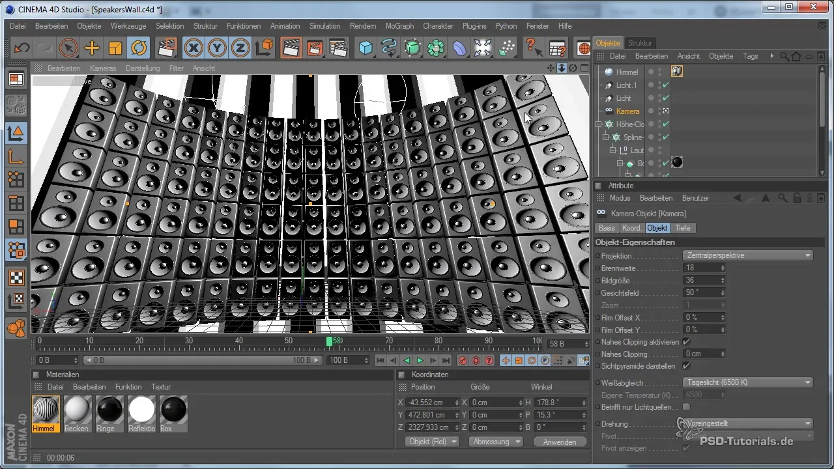The width and height of the screenshot is (834, 469).
Task: Collapse the Höhe-Cloner tree node
Action: (x=599, y=124)
